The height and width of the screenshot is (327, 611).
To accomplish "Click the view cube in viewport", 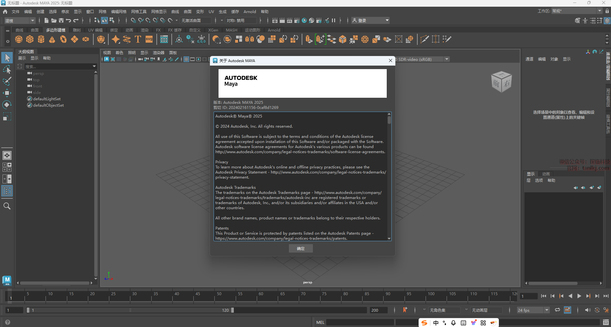I will (501, 82).
